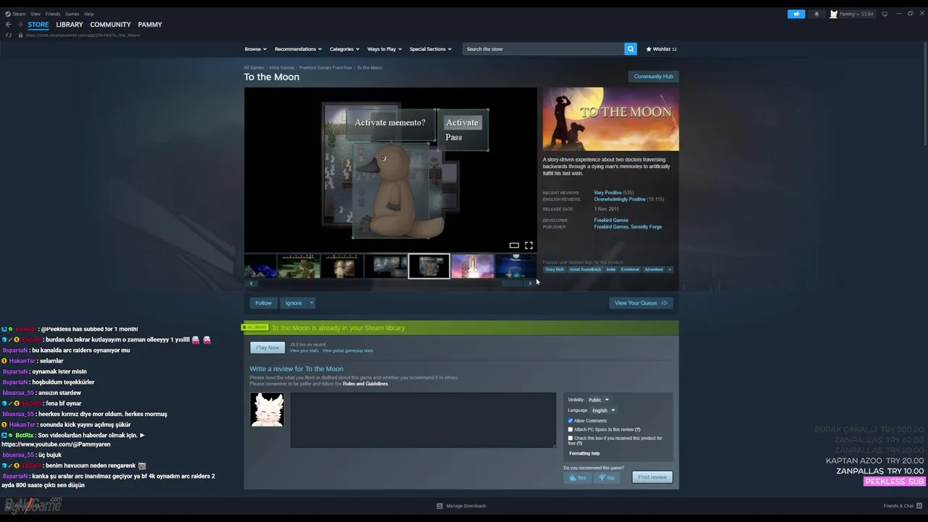Click the Freebird Games developer link
Viewport: 928px width, 522px height.
tap(611, 220)
